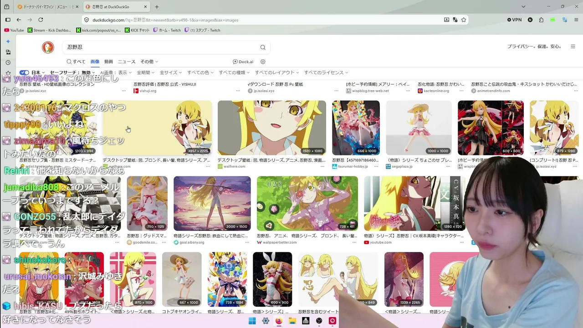Open history clock icon in sidebar

click(8, 63)
